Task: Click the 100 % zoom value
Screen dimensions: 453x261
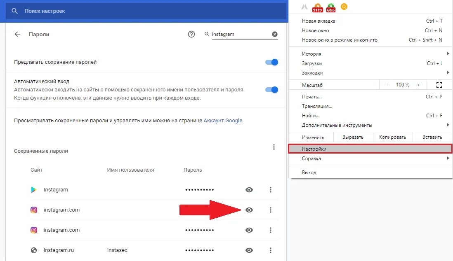Action: pyautogui.click(x=403, y=85)
